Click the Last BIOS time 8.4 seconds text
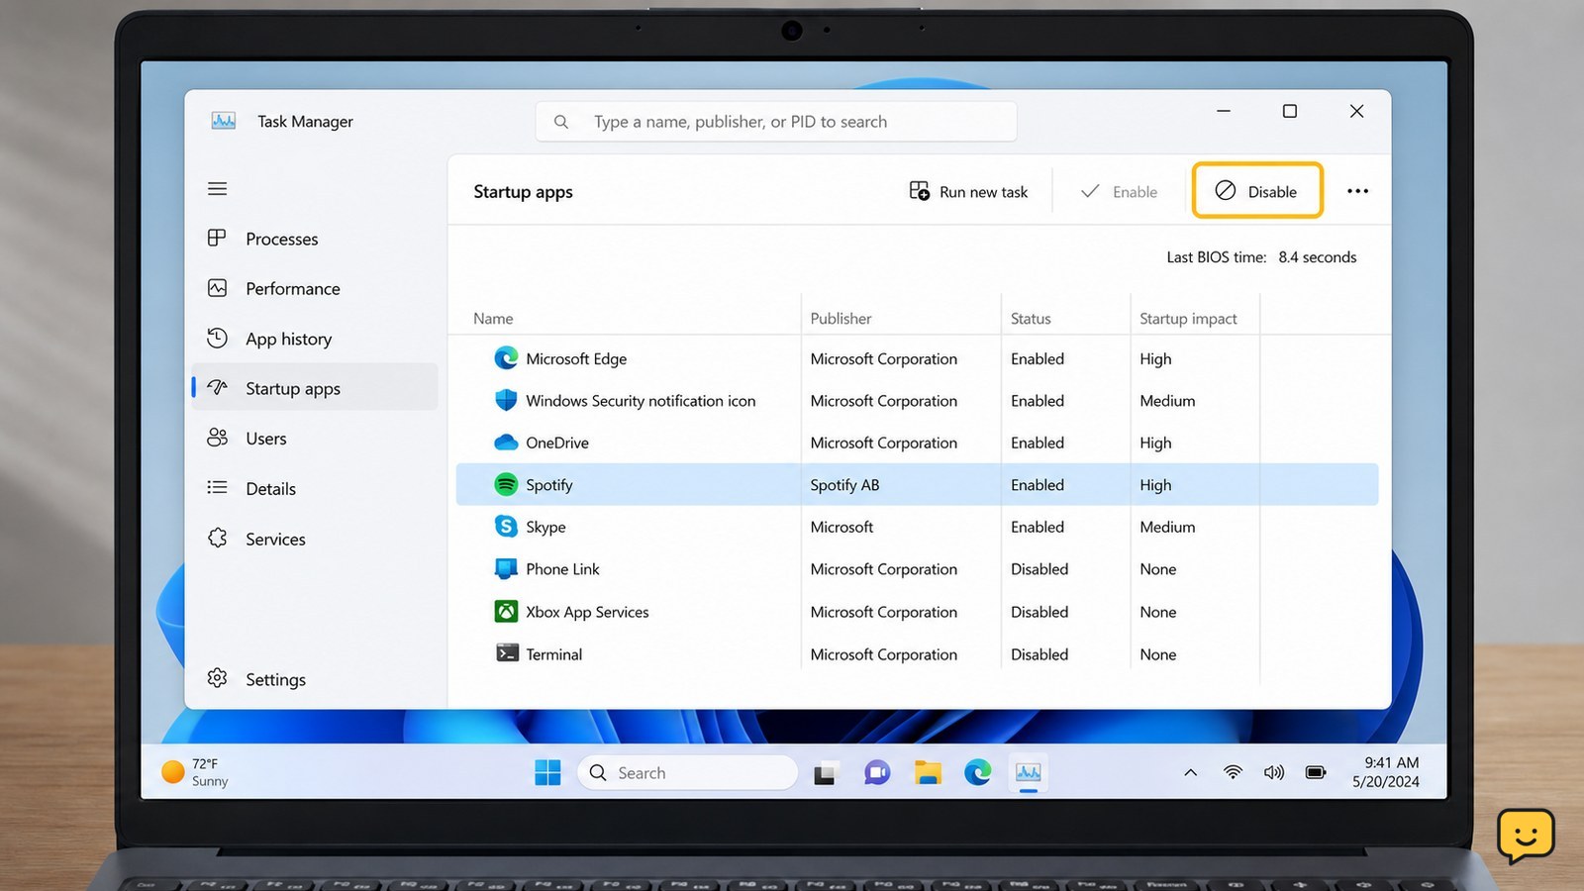This screenshot has width=1584, height=891. (1261, 257)
